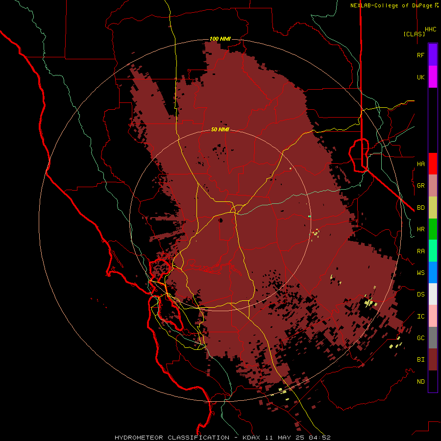Click the 100 NMI range ring label
Screen dimensions: 441x441
point(220,39)
